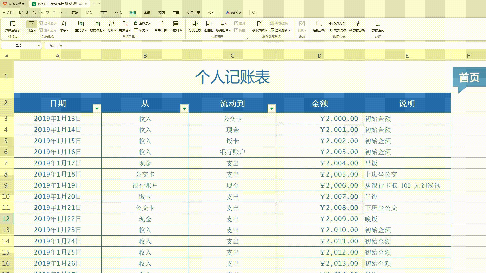Switch to the 审阅 ribbon tab

tap(147, 13)
